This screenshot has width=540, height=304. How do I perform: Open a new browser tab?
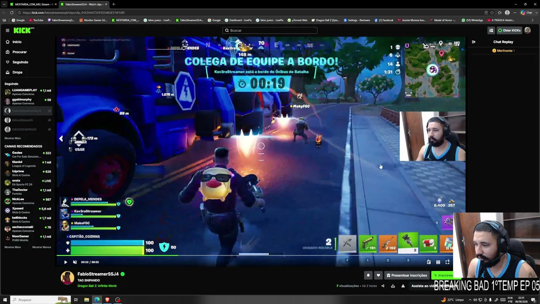(113, 4)
